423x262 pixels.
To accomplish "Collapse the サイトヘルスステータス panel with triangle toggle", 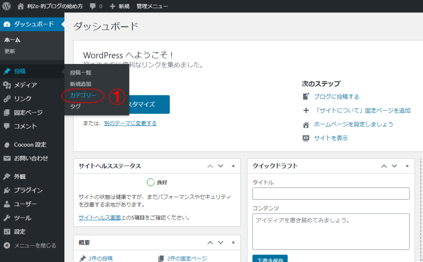I will tap(233, 166).
